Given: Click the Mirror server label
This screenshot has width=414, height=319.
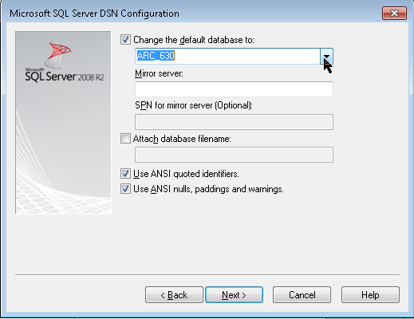Looking at the screenshot, I should (159, 73).
